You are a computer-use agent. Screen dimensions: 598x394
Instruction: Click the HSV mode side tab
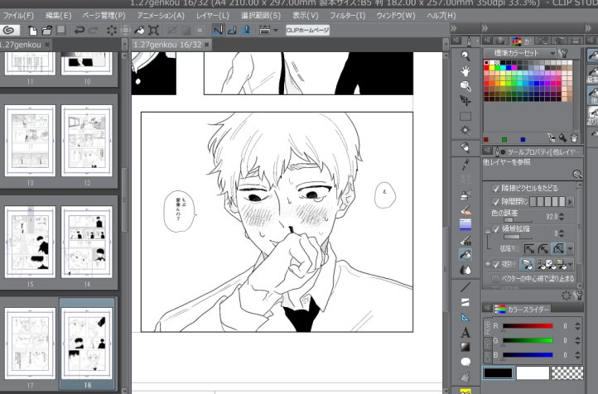click(x=487, y=344)
